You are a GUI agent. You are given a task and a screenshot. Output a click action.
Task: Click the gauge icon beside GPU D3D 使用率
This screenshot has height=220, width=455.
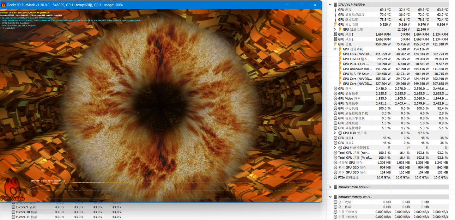point(340,133)
